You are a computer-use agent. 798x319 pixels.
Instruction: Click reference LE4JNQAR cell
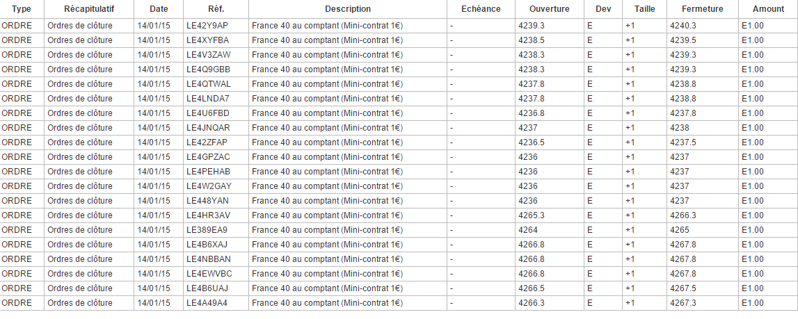tap(208, 128)
